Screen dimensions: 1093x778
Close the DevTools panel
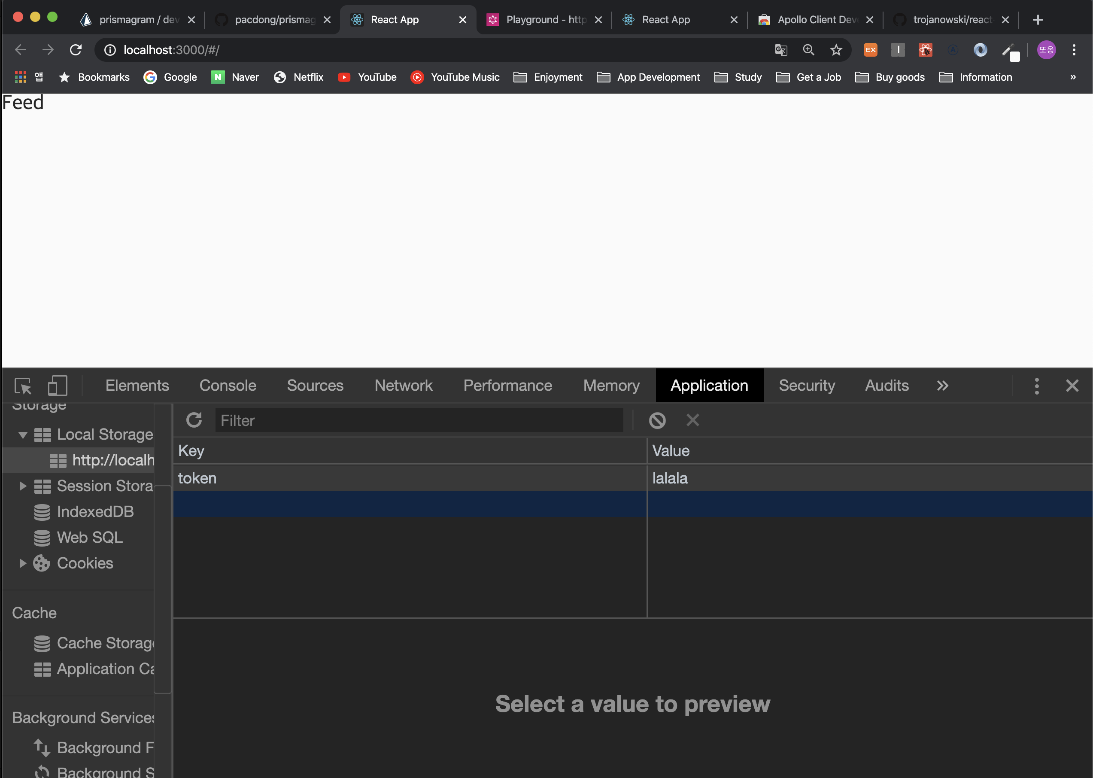click(x=1072, y=386)
